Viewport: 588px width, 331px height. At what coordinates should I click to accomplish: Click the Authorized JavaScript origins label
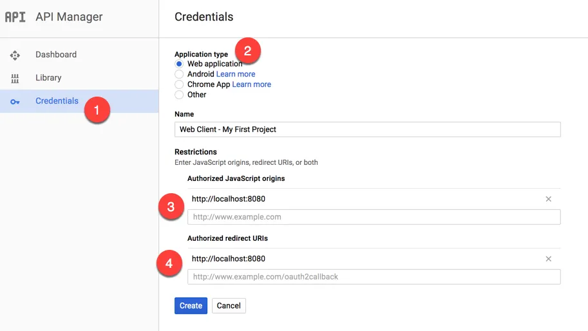click(x=236, y=179)
